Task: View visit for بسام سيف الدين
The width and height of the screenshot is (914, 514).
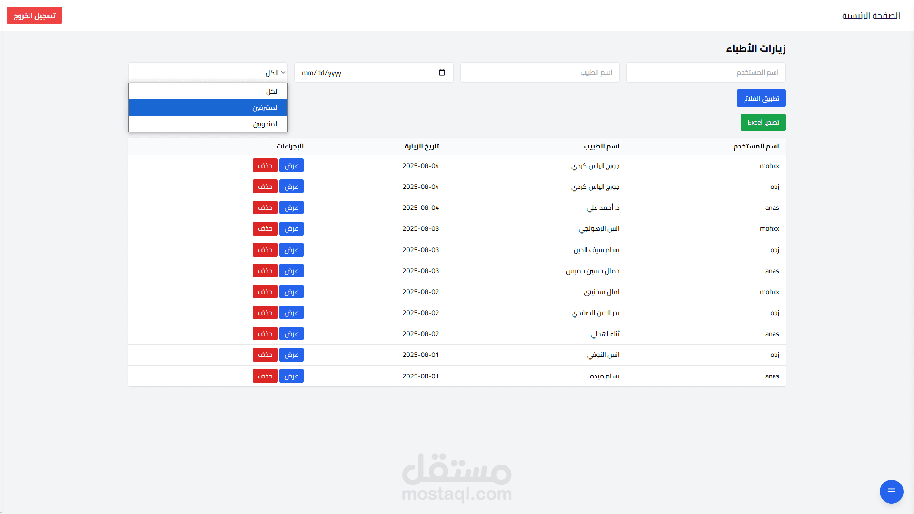Action: coord(291,250)
